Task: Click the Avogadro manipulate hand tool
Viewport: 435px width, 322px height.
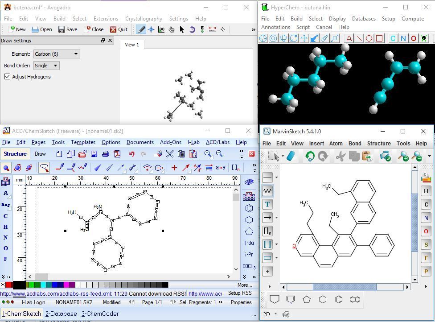Action: 172,29
